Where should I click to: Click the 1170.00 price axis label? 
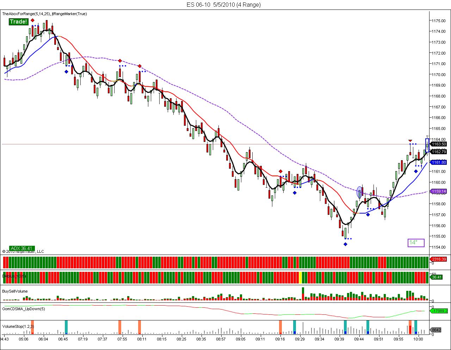pyautogui.click(x=439, y=75)
